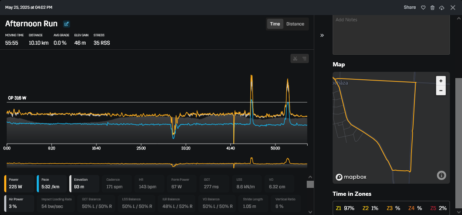Edit the Afternoon Run title

point(66,24)
